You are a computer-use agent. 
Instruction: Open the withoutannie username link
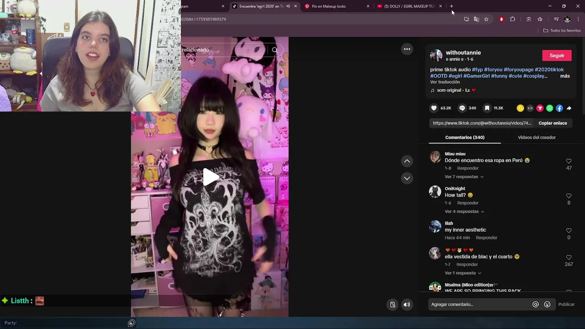pos(463,53)
